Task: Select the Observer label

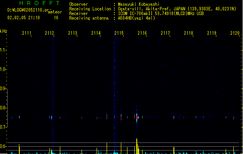Action: tap(78, 4)
